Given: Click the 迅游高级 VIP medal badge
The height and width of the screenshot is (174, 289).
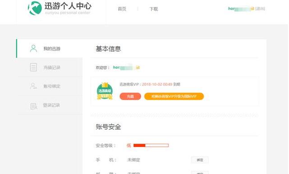Looking at the screenshot, I should tap(105, 91).
